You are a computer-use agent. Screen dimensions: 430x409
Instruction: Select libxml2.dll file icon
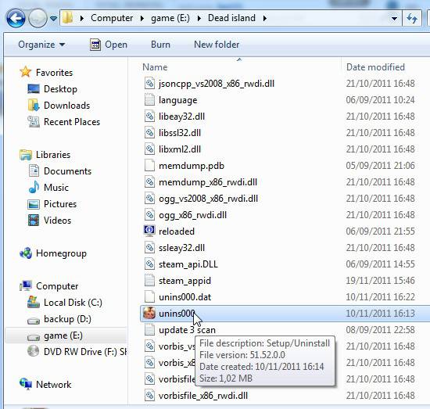pyautogui.click(x=149, y=149)
